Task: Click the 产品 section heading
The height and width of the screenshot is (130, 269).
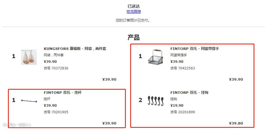Action: pyautogui.click(x=134, y=37)
